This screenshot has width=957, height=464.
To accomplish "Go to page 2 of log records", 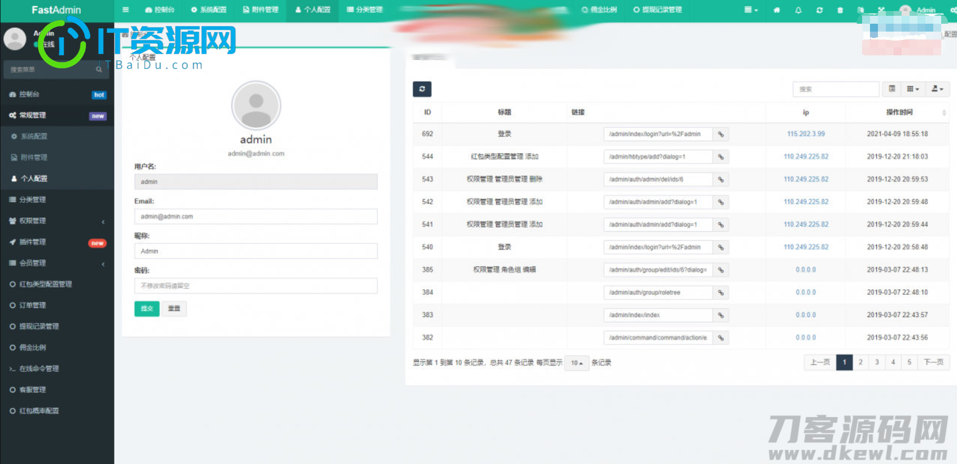I will pos(861,362).
